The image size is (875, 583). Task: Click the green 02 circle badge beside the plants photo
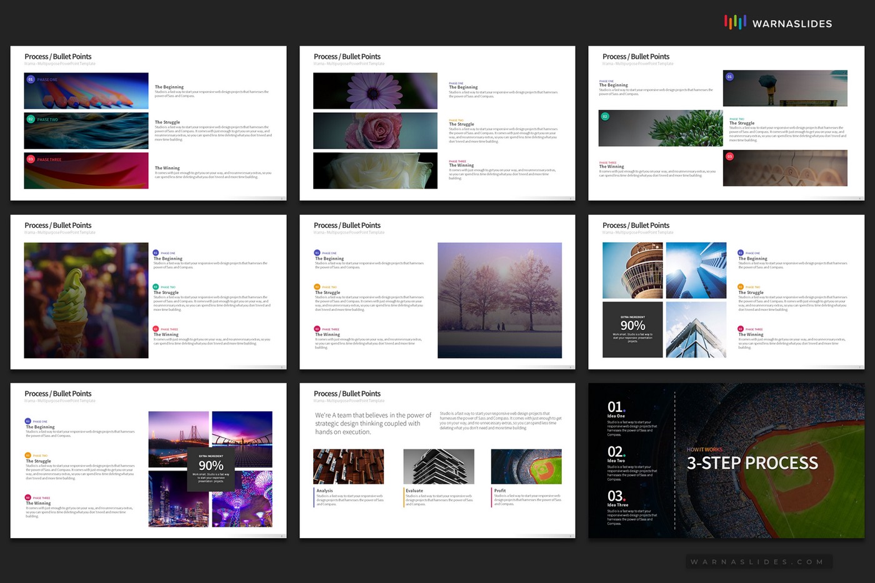pos(605,115)
